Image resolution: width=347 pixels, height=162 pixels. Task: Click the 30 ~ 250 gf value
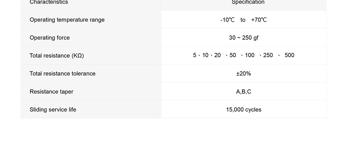[x=244, y=38]
